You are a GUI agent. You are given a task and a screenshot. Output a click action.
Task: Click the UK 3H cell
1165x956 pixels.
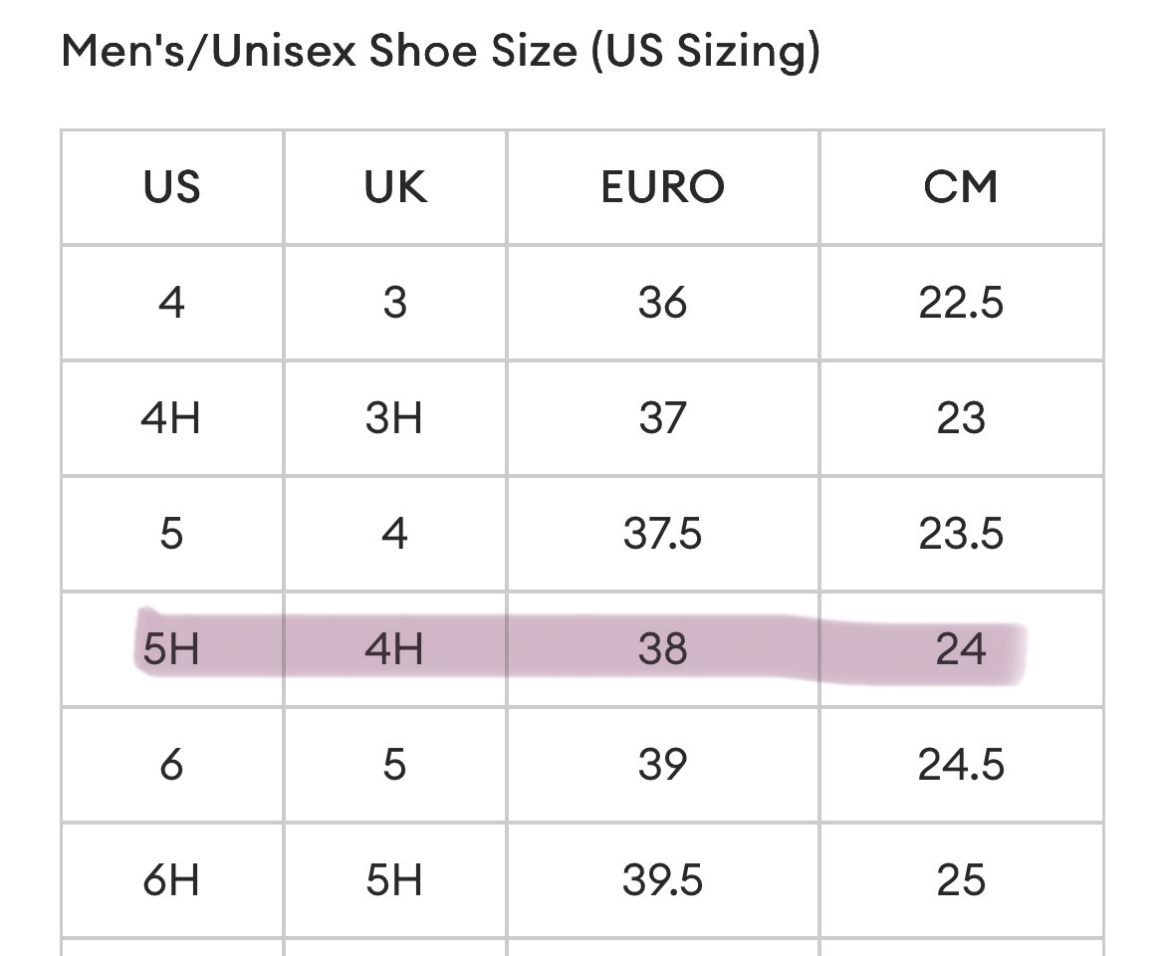pos(395,418)
